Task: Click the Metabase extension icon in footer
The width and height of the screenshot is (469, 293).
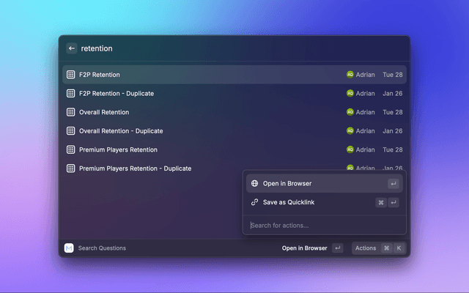Action: click(69, 248)
